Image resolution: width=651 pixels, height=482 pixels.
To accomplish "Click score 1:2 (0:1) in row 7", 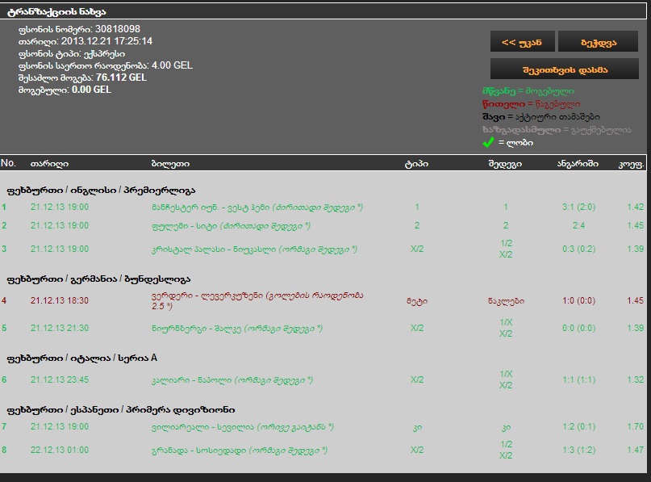I will [x=578, y=427].
